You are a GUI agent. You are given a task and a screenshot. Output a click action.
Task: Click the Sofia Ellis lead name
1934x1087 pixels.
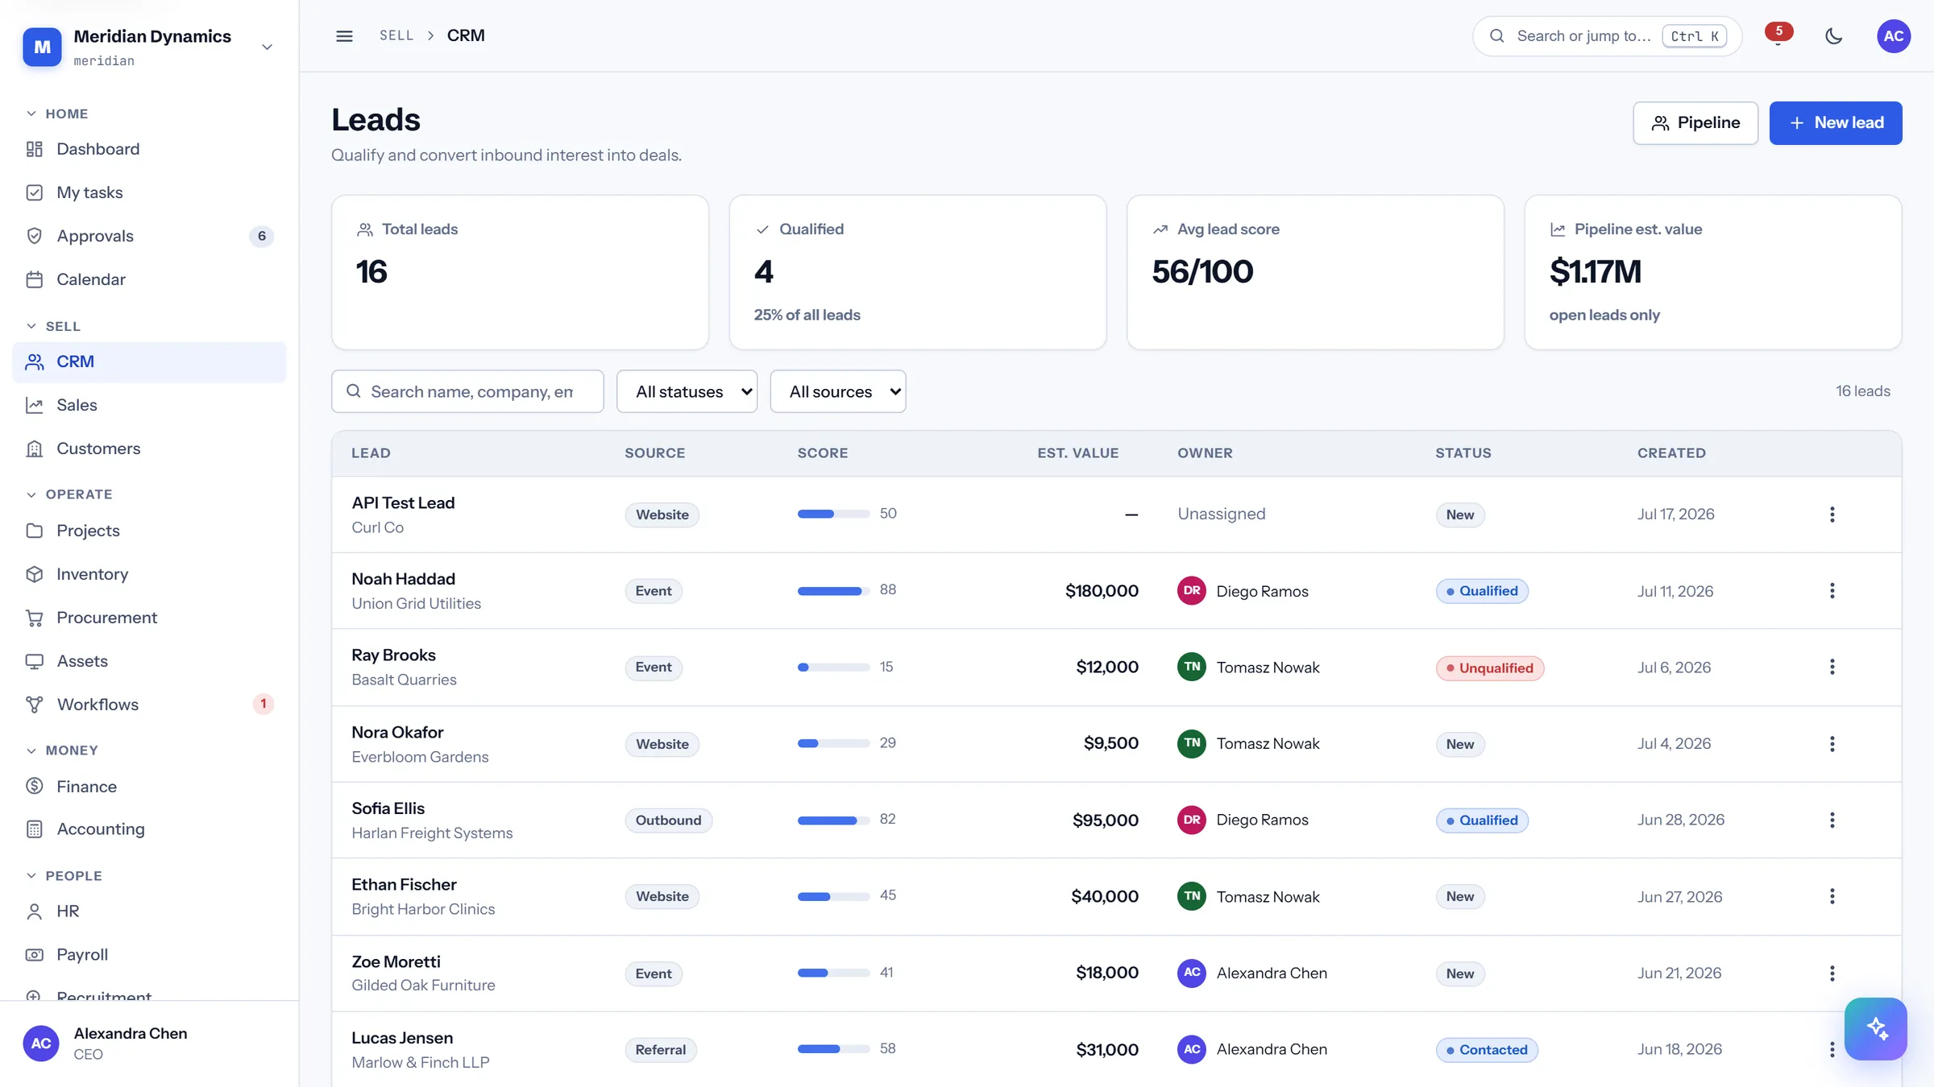pyautogui.click(x=388, y=808)
